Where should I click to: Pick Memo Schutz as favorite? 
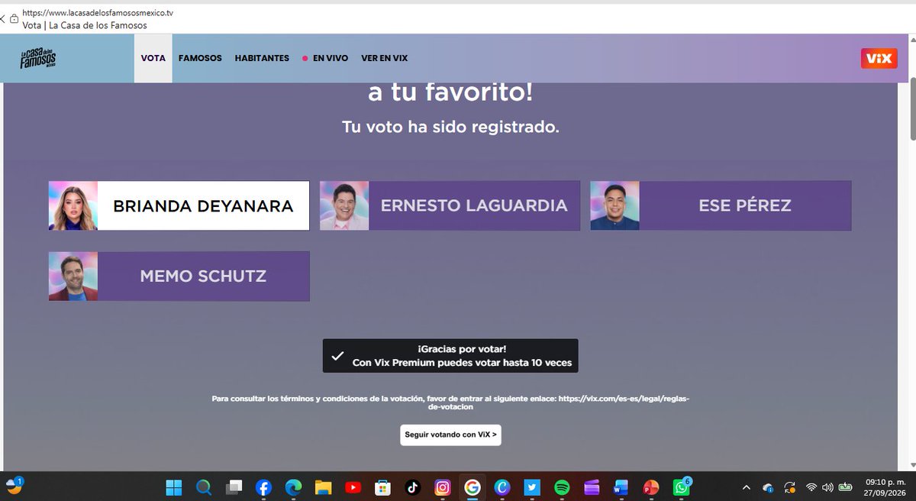179,276
